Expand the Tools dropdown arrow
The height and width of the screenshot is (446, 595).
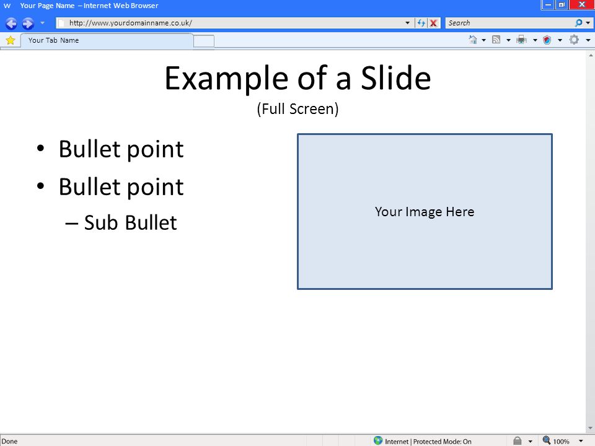pos(588,40)
